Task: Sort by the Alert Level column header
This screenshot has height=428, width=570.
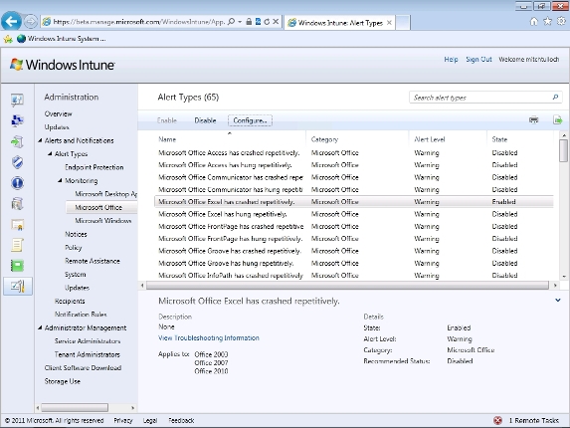Action: click(430, 139)
